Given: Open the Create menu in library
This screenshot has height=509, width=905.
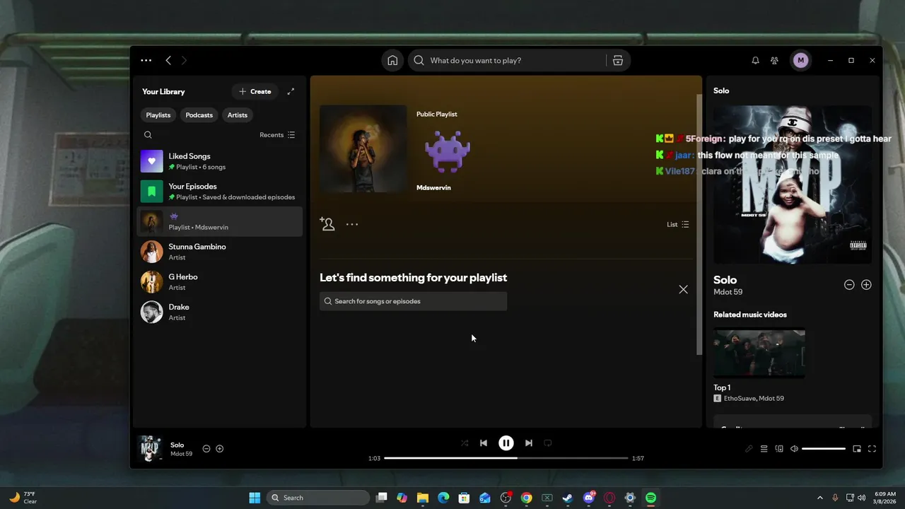Looking at the screenshot, I should click(255, 92).
